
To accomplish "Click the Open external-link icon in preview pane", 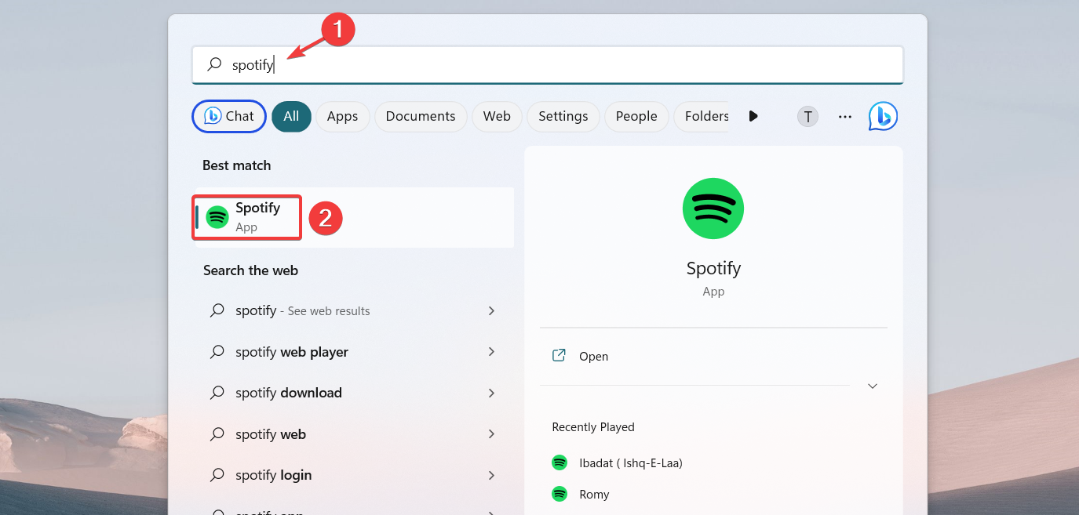I will pyautogui.click(x=558, y=355).
